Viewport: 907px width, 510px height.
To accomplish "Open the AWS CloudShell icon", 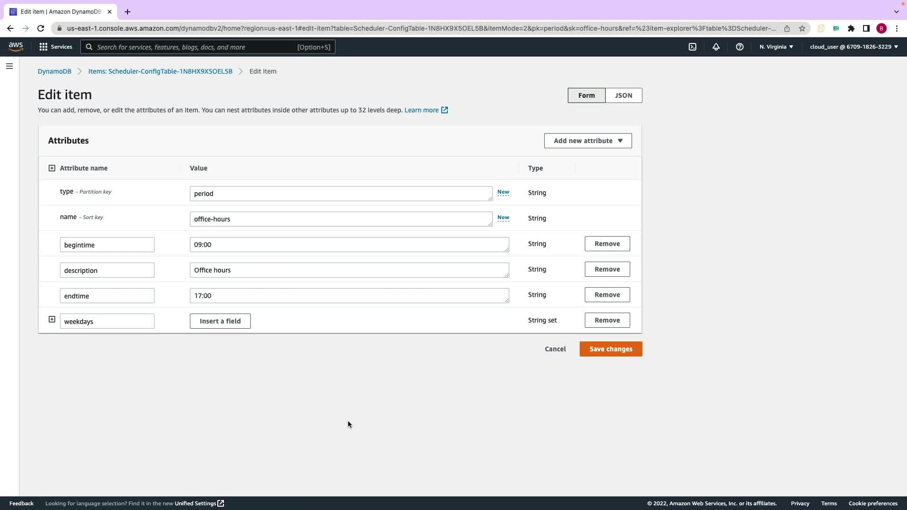I will click(x=693, y=47).
